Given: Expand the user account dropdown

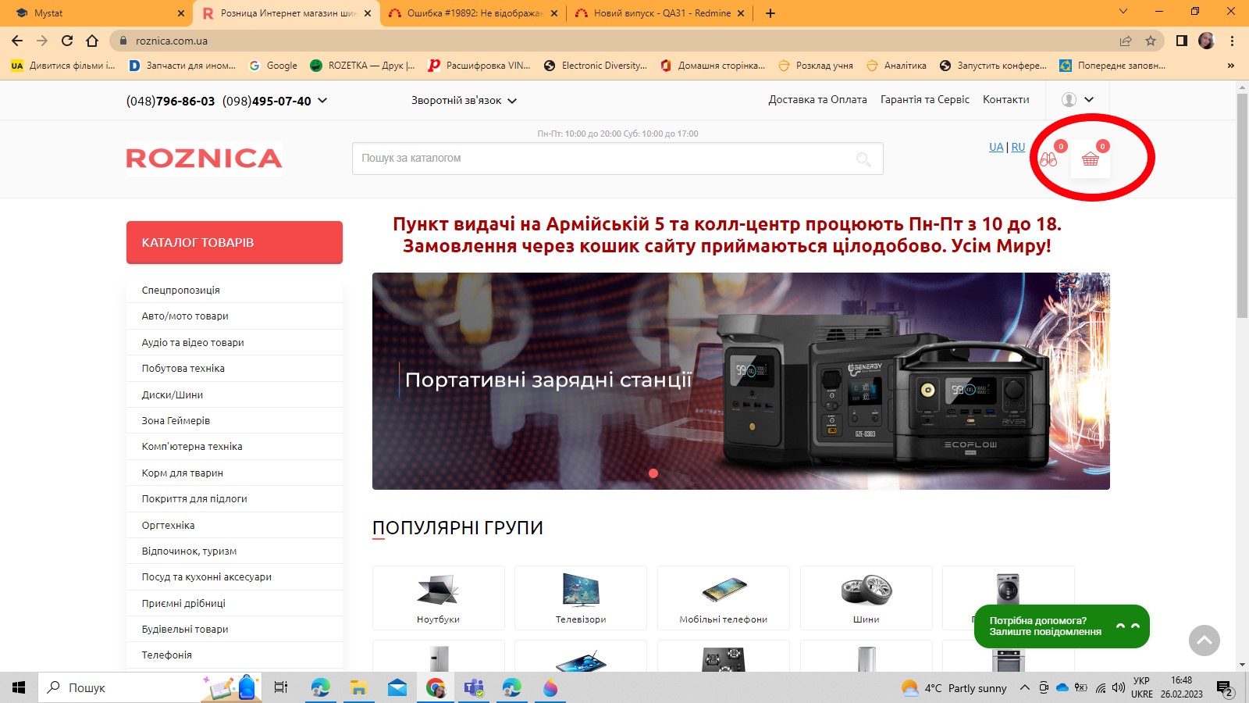Looking at the screenshot, I should click(1078, 100).
